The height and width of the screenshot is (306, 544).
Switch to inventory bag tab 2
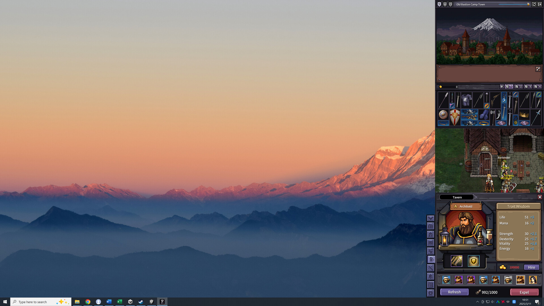(518, 87)
